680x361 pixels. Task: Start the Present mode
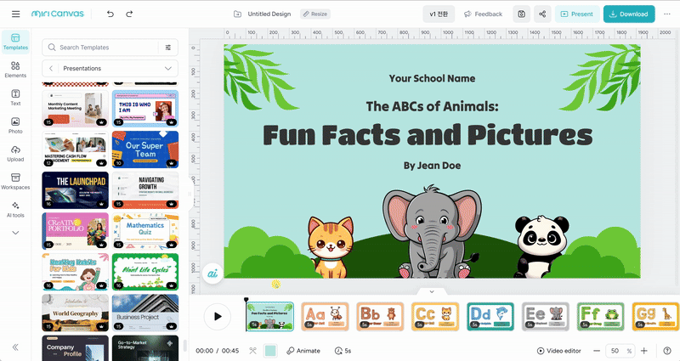(x=577, y=14)
